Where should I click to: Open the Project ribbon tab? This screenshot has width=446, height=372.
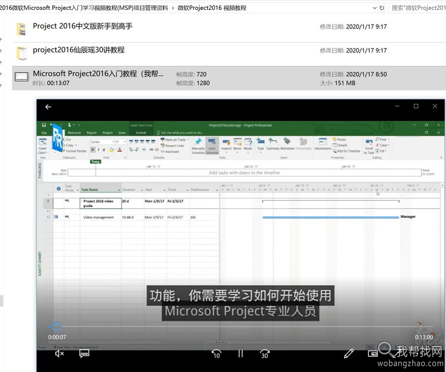point(107,133)
